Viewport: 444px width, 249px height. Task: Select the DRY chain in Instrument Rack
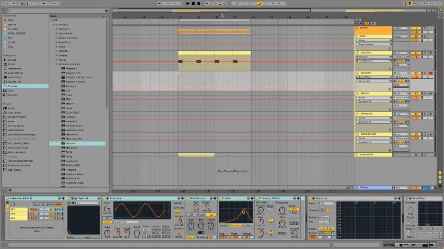click(x=19, y=209)
